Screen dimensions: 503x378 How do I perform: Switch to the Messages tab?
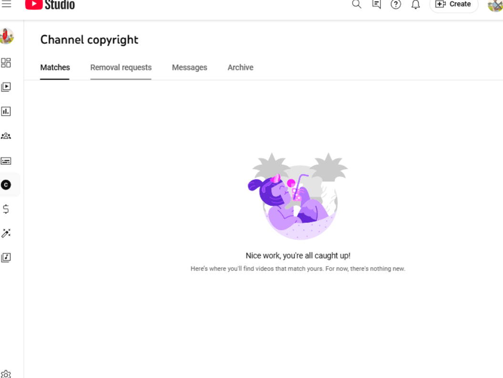coord(189,68)
